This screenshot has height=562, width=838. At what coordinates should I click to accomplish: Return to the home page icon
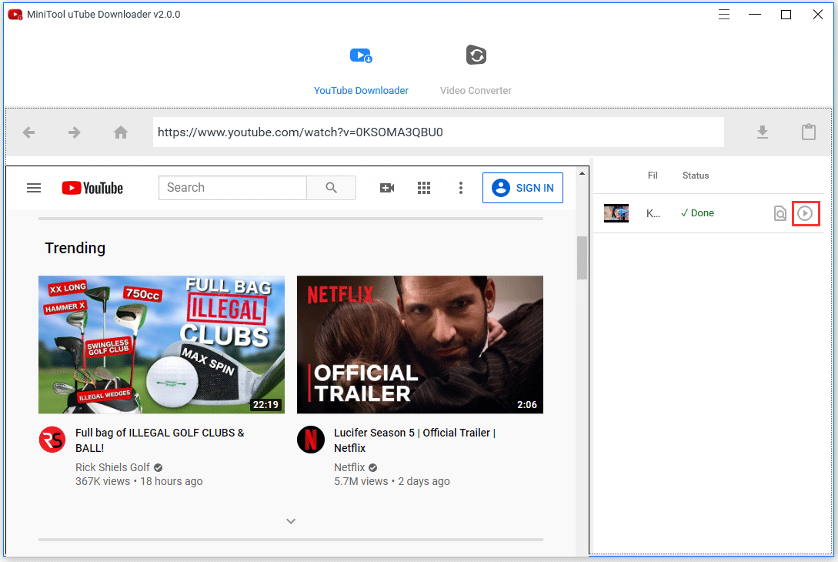pos(121,132)
